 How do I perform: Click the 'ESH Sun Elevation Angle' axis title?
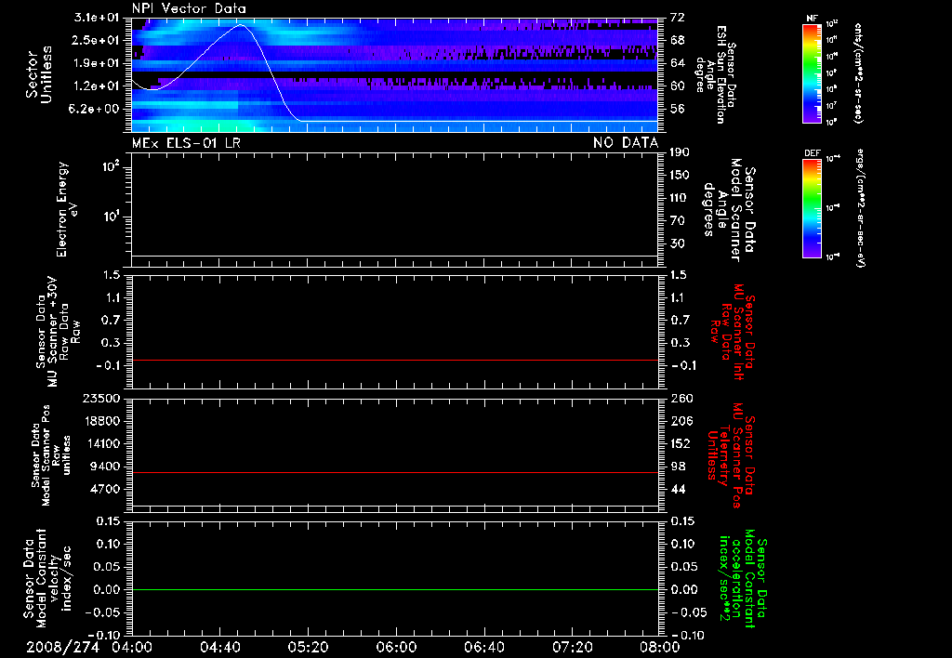point(715,74)
